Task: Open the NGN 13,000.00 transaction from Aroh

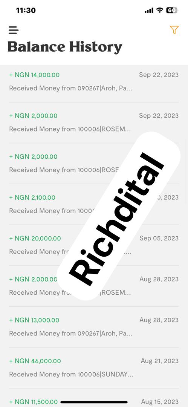Action: tap(94, 327)
